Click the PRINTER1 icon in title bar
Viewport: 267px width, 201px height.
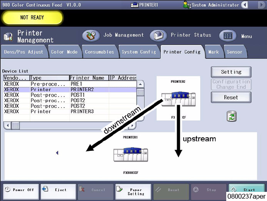(x=135, y=5)
